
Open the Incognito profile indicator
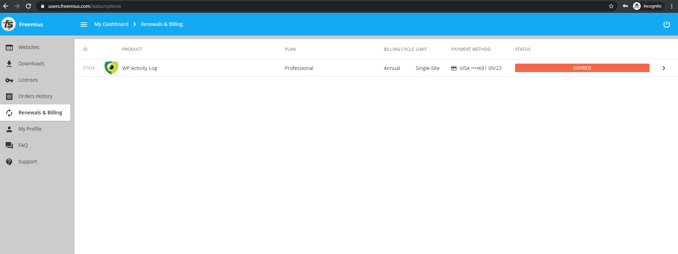(x=648, y=6)
